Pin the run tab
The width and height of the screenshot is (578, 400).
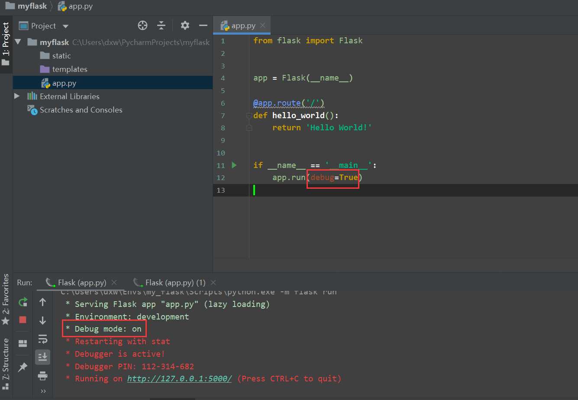pos(23,367)
